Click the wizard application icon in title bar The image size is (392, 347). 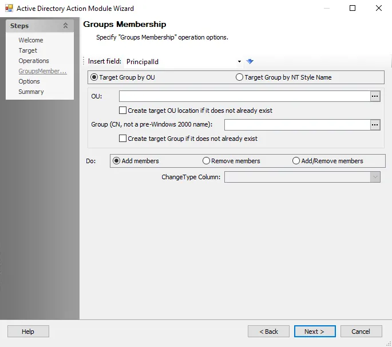(9, 8)
